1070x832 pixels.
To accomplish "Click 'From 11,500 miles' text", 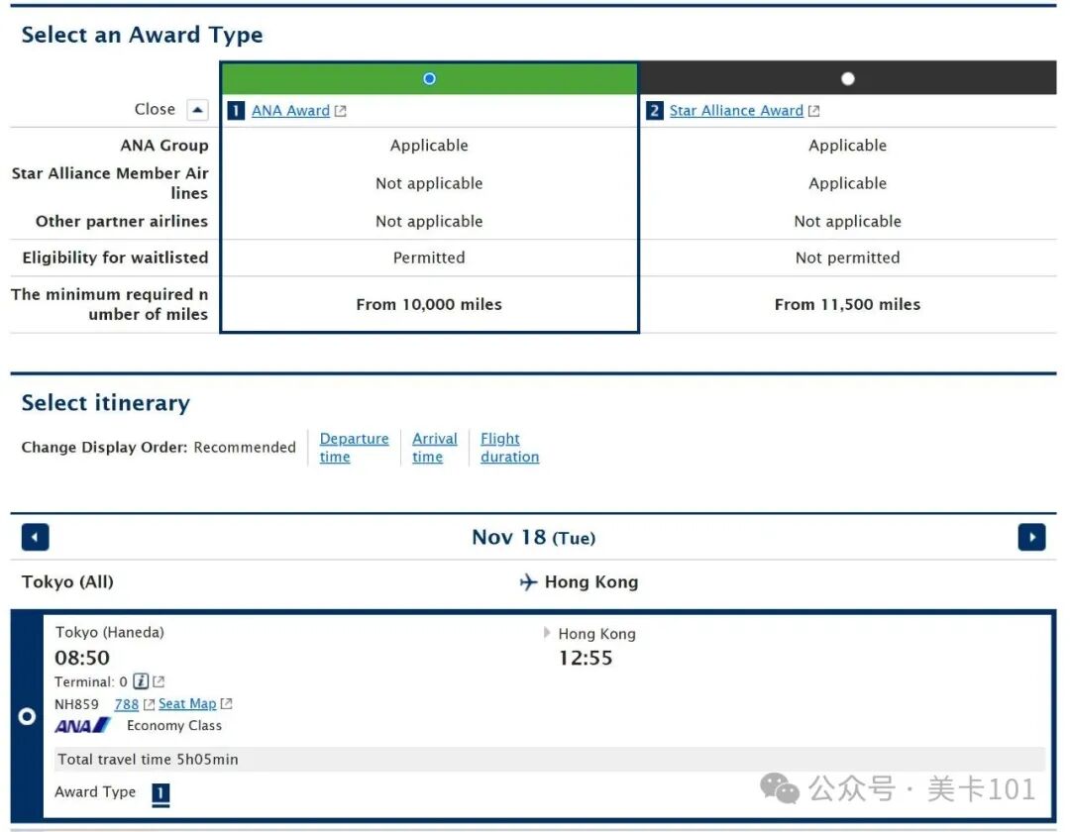I will point(847,305).
